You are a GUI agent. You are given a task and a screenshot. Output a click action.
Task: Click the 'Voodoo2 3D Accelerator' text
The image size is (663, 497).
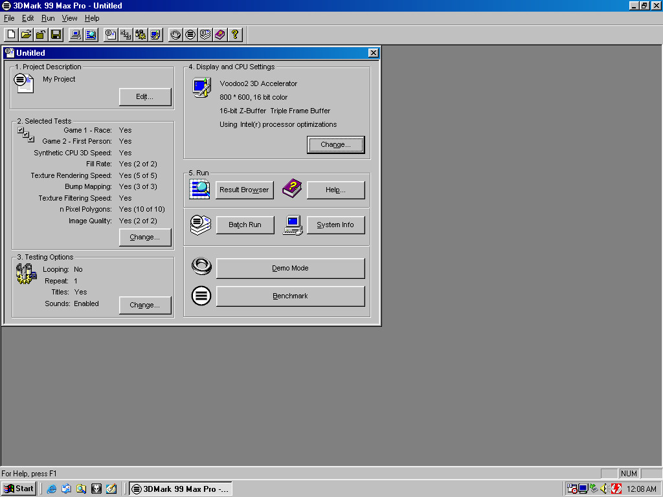(x=258, y=83)
